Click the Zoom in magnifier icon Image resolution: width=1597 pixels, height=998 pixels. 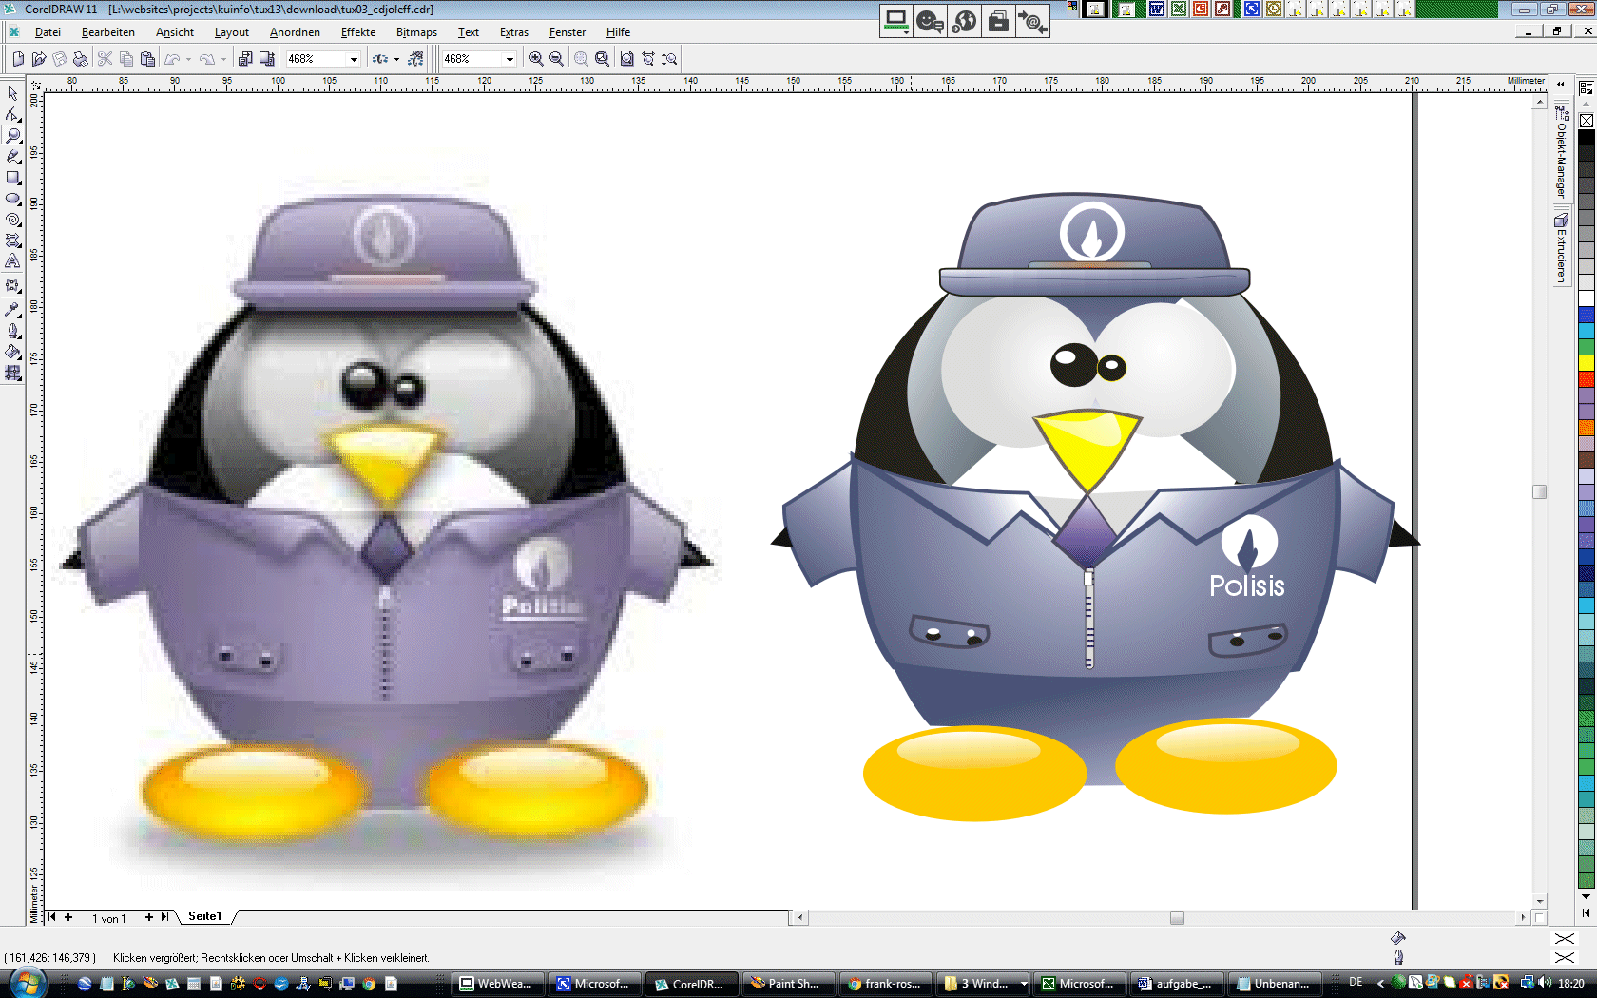click(x=536, y=59)
